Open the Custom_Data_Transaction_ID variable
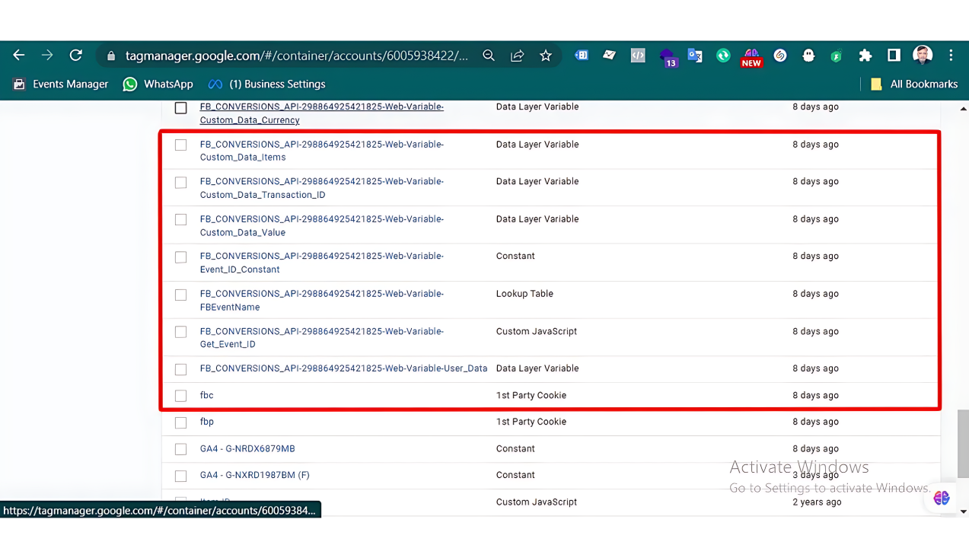This screenshot has height=545, width=969. click(322, 188)
